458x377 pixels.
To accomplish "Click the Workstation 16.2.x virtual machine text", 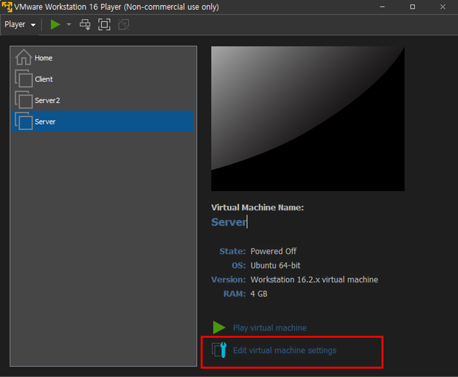I will tap(315, 280).
